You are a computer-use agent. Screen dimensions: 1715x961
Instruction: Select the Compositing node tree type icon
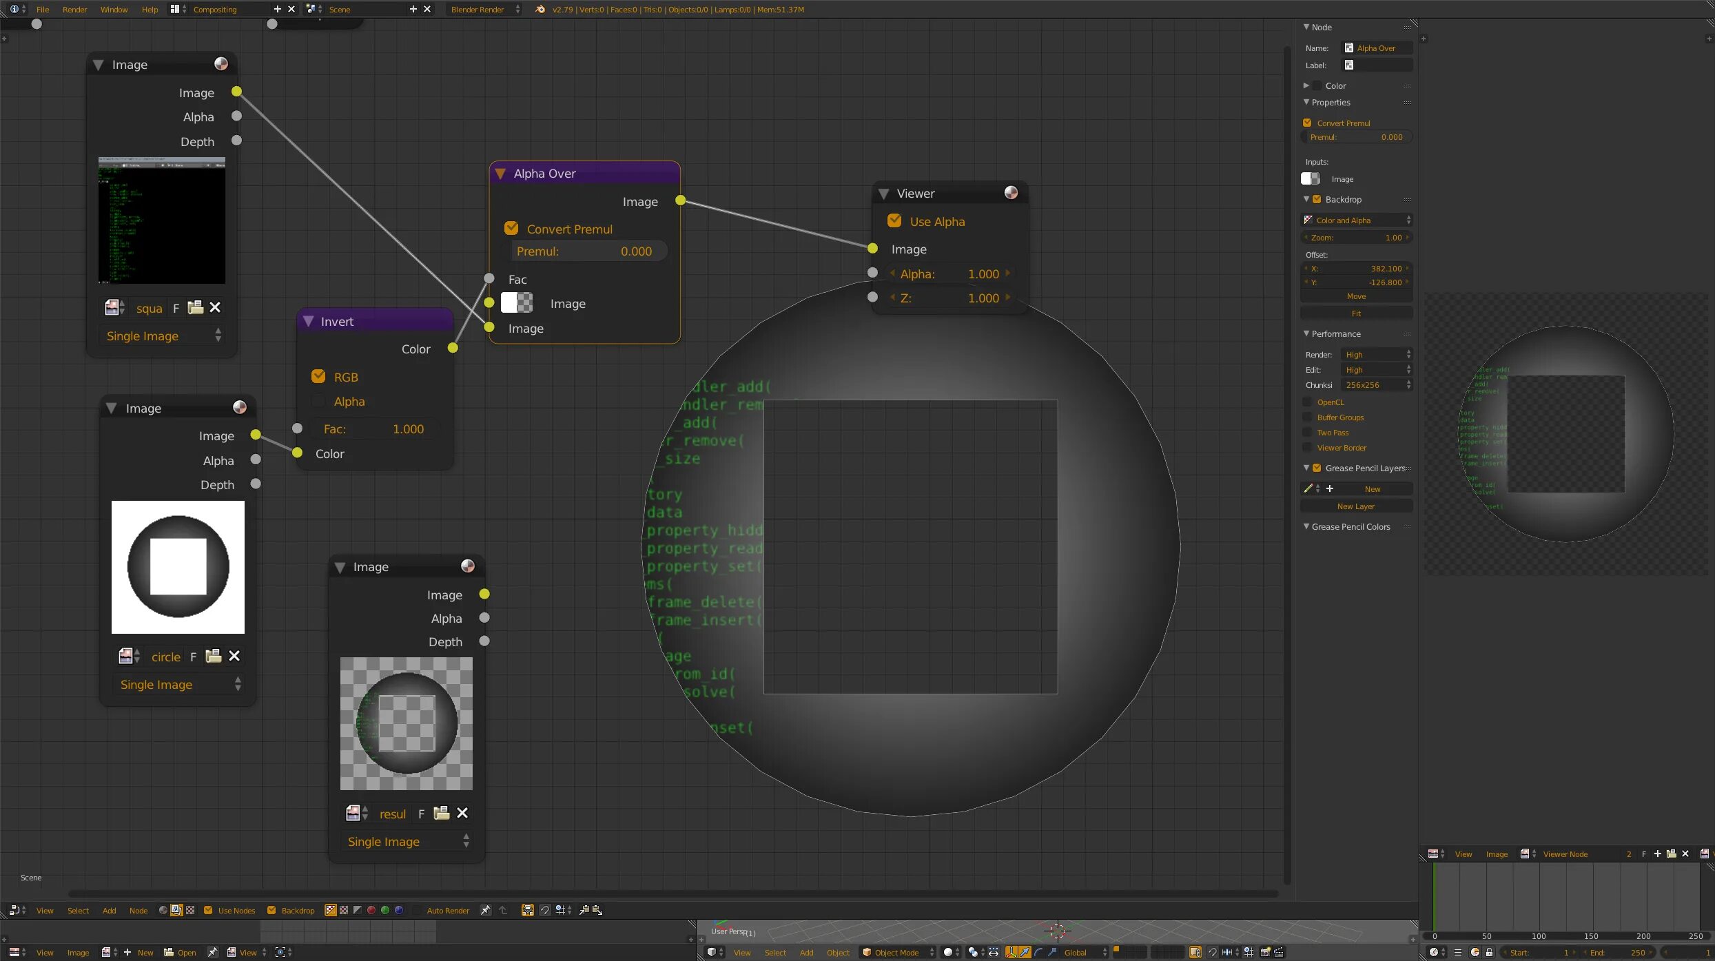pyautogui.click(x=176, y=910)
